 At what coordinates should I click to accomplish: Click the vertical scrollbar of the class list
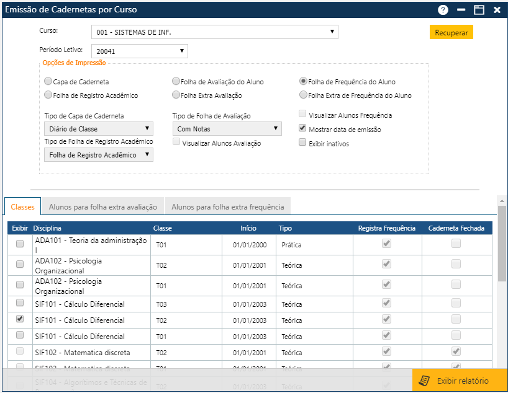click(x=502, y=243)
